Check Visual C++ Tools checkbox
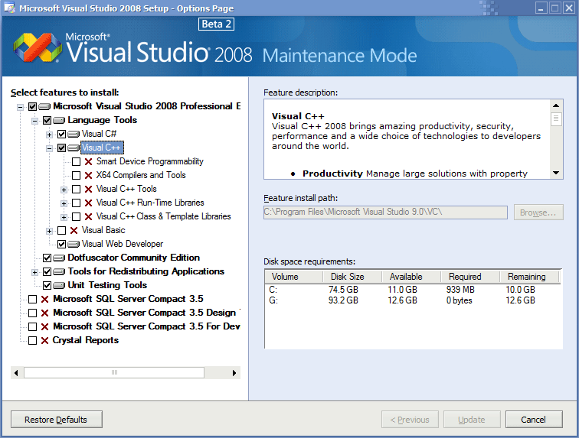The width and height of the screenshot is (579, 438). tap(76, 189)
